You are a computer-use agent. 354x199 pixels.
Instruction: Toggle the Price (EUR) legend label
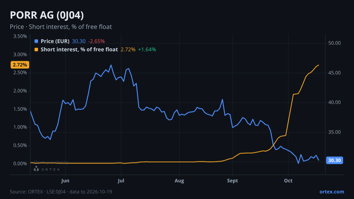55,41
